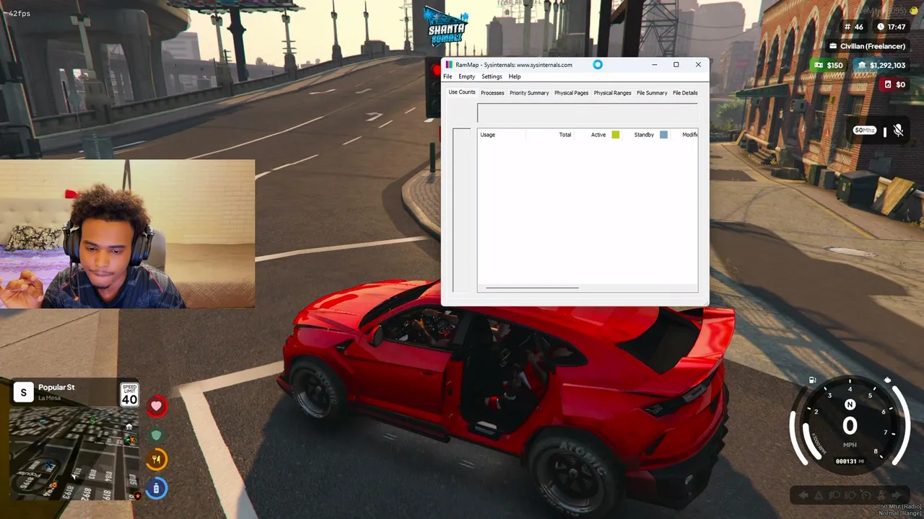Click the S compass direction badge
Viewport: 924px width, 519px height.
coord(24,392)
